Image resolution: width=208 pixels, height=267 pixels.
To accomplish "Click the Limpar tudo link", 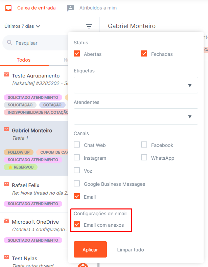I will pos(131,250).
